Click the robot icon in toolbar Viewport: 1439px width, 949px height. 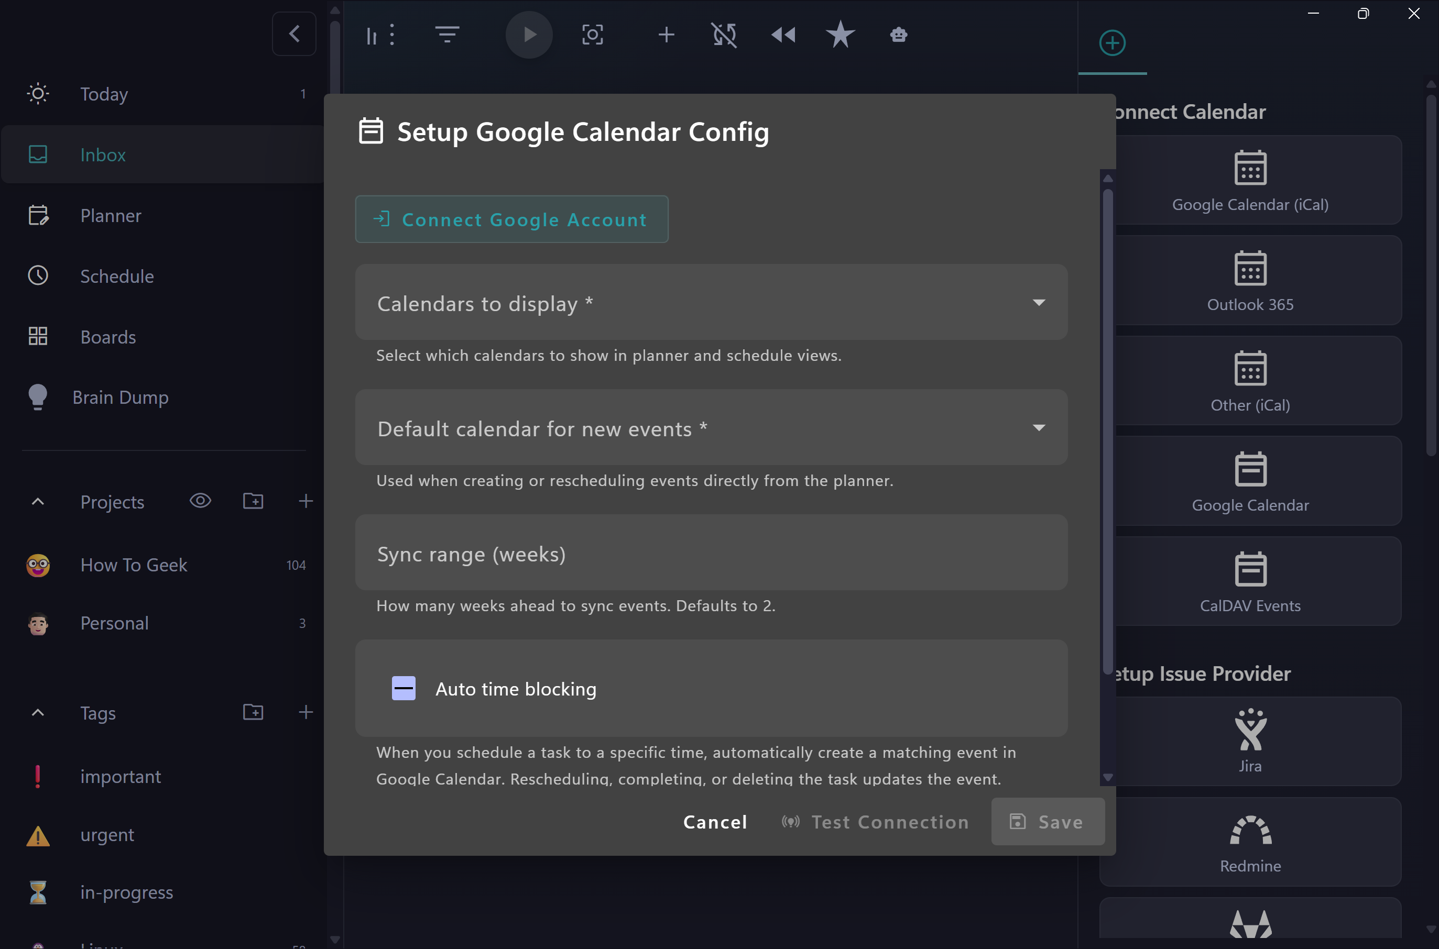[x=899, y=35]
